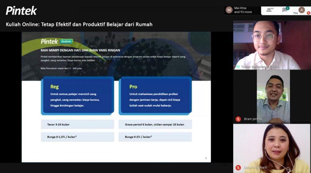The width and height of the screenshot is (311, 173).
Task: Click 'Bunga 0-2% / bulan*' row
Action: coord(155,137)
